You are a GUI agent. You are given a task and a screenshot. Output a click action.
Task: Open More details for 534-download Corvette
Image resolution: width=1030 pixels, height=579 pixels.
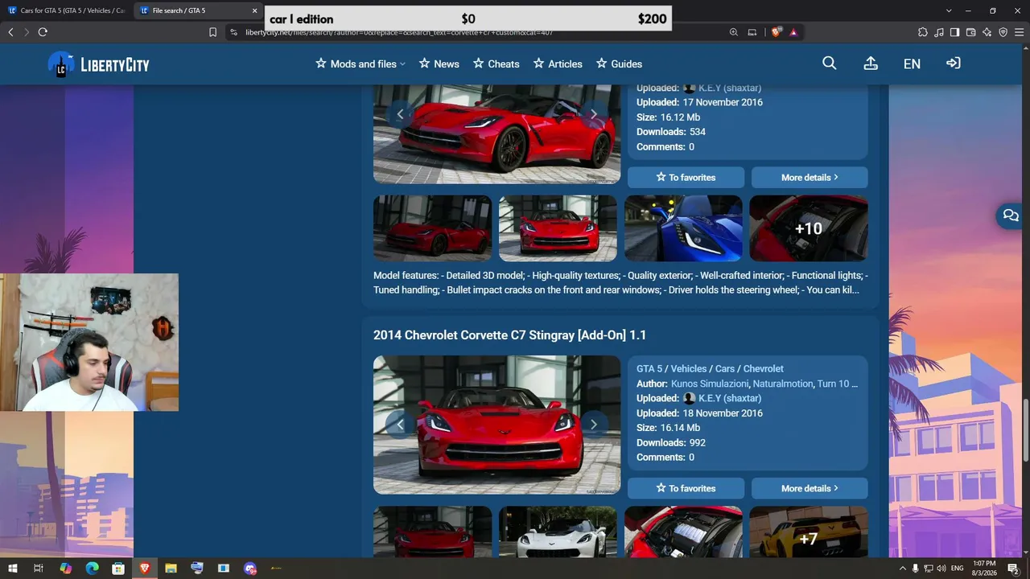coord(810,177)
